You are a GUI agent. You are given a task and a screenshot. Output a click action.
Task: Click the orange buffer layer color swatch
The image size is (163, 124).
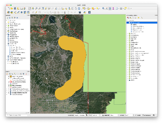(11, 77)
